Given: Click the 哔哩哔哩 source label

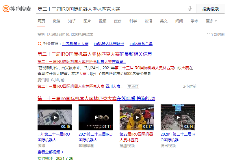Looking at the screenshot, I should pyautogui.click(x=86, y=146).
